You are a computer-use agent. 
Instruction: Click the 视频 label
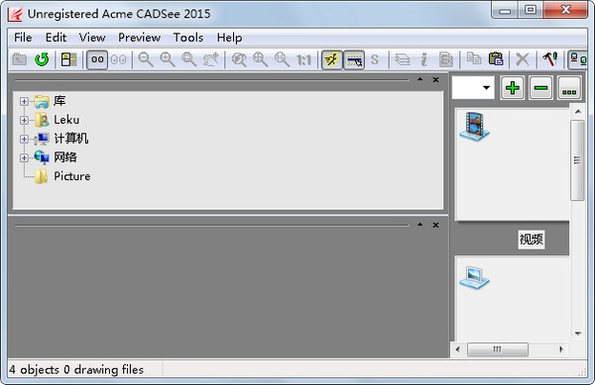click(532, 240)
